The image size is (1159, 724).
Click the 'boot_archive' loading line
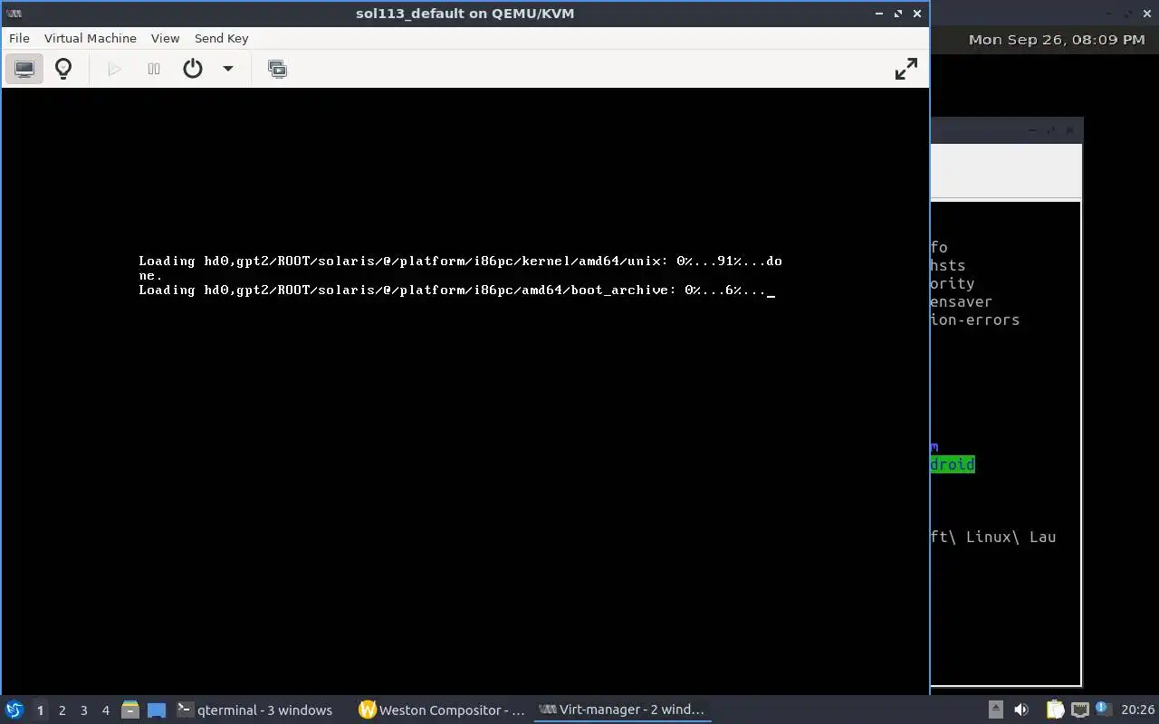pos(456,291)
